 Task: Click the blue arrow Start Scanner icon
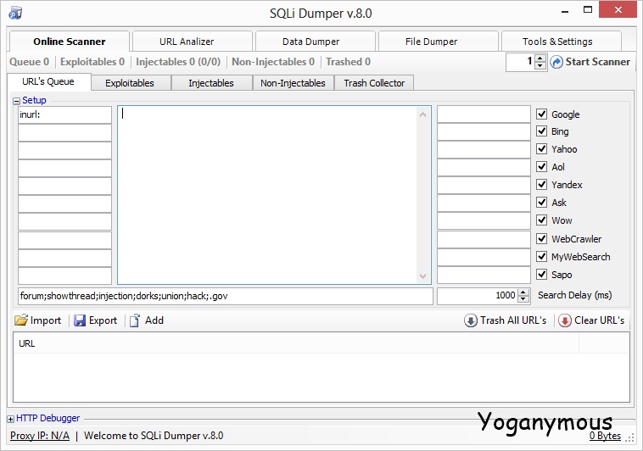[556, 63]
